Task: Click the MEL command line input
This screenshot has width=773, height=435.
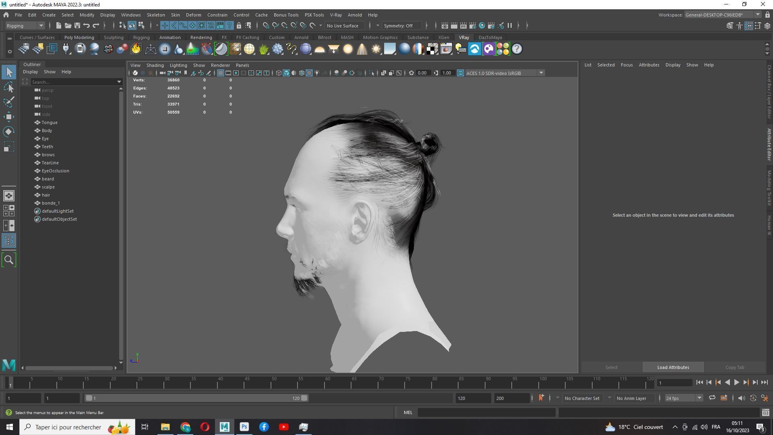Action: coord(486,412)
